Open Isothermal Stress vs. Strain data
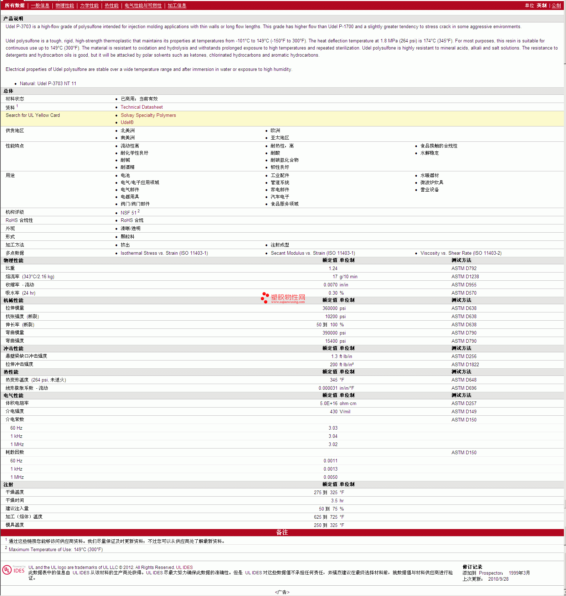The width and height of the screenshot is (566, 596). tap(164, 253)
